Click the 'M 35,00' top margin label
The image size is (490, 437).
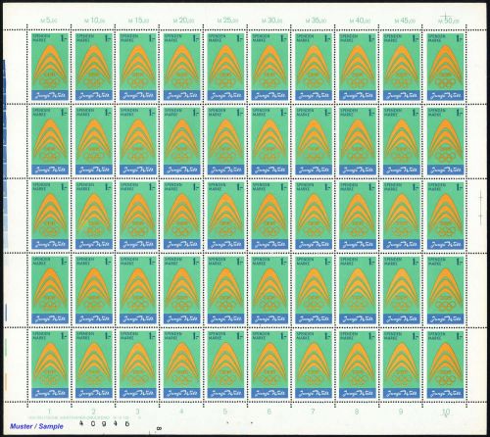coord(316,21)
